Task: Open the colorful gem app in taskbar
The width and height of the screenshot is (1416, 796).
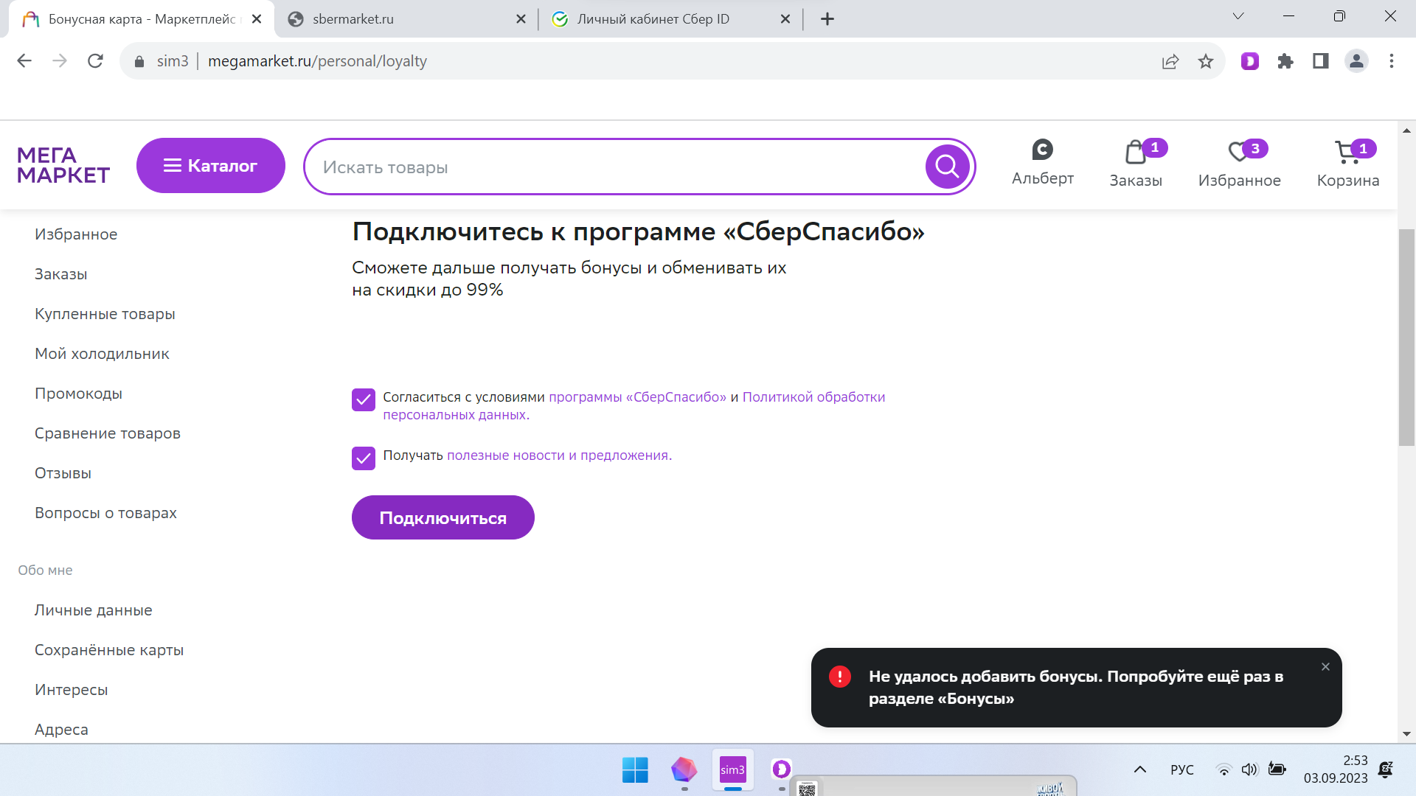Action: [684, 770]
